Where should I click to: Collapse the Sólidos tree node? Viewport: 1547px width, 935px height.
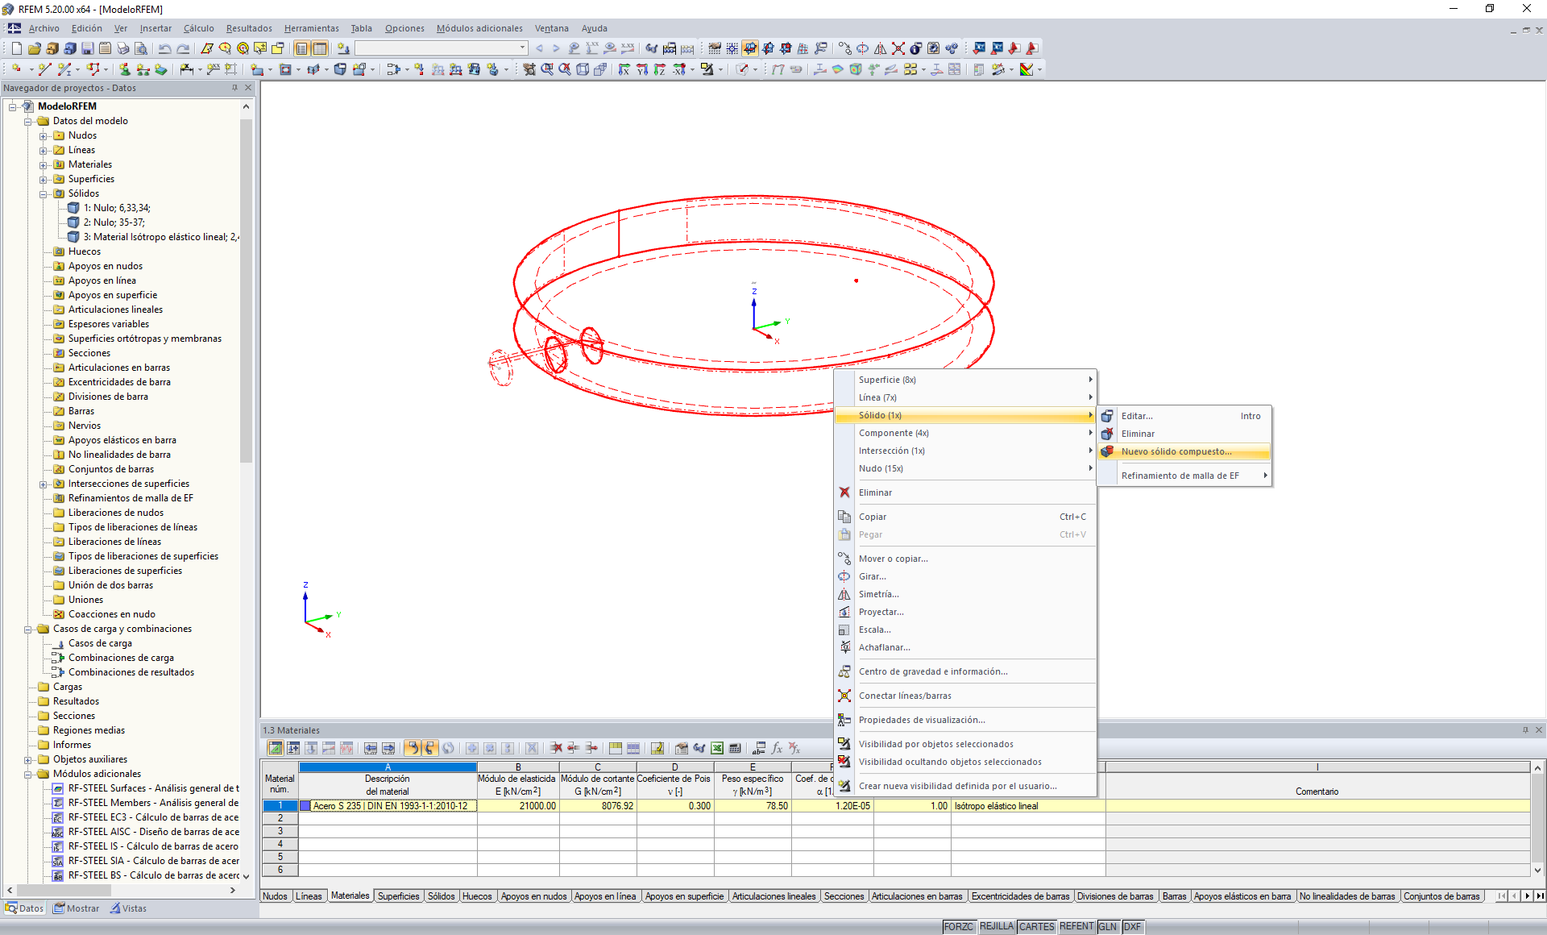pos(44,194)
